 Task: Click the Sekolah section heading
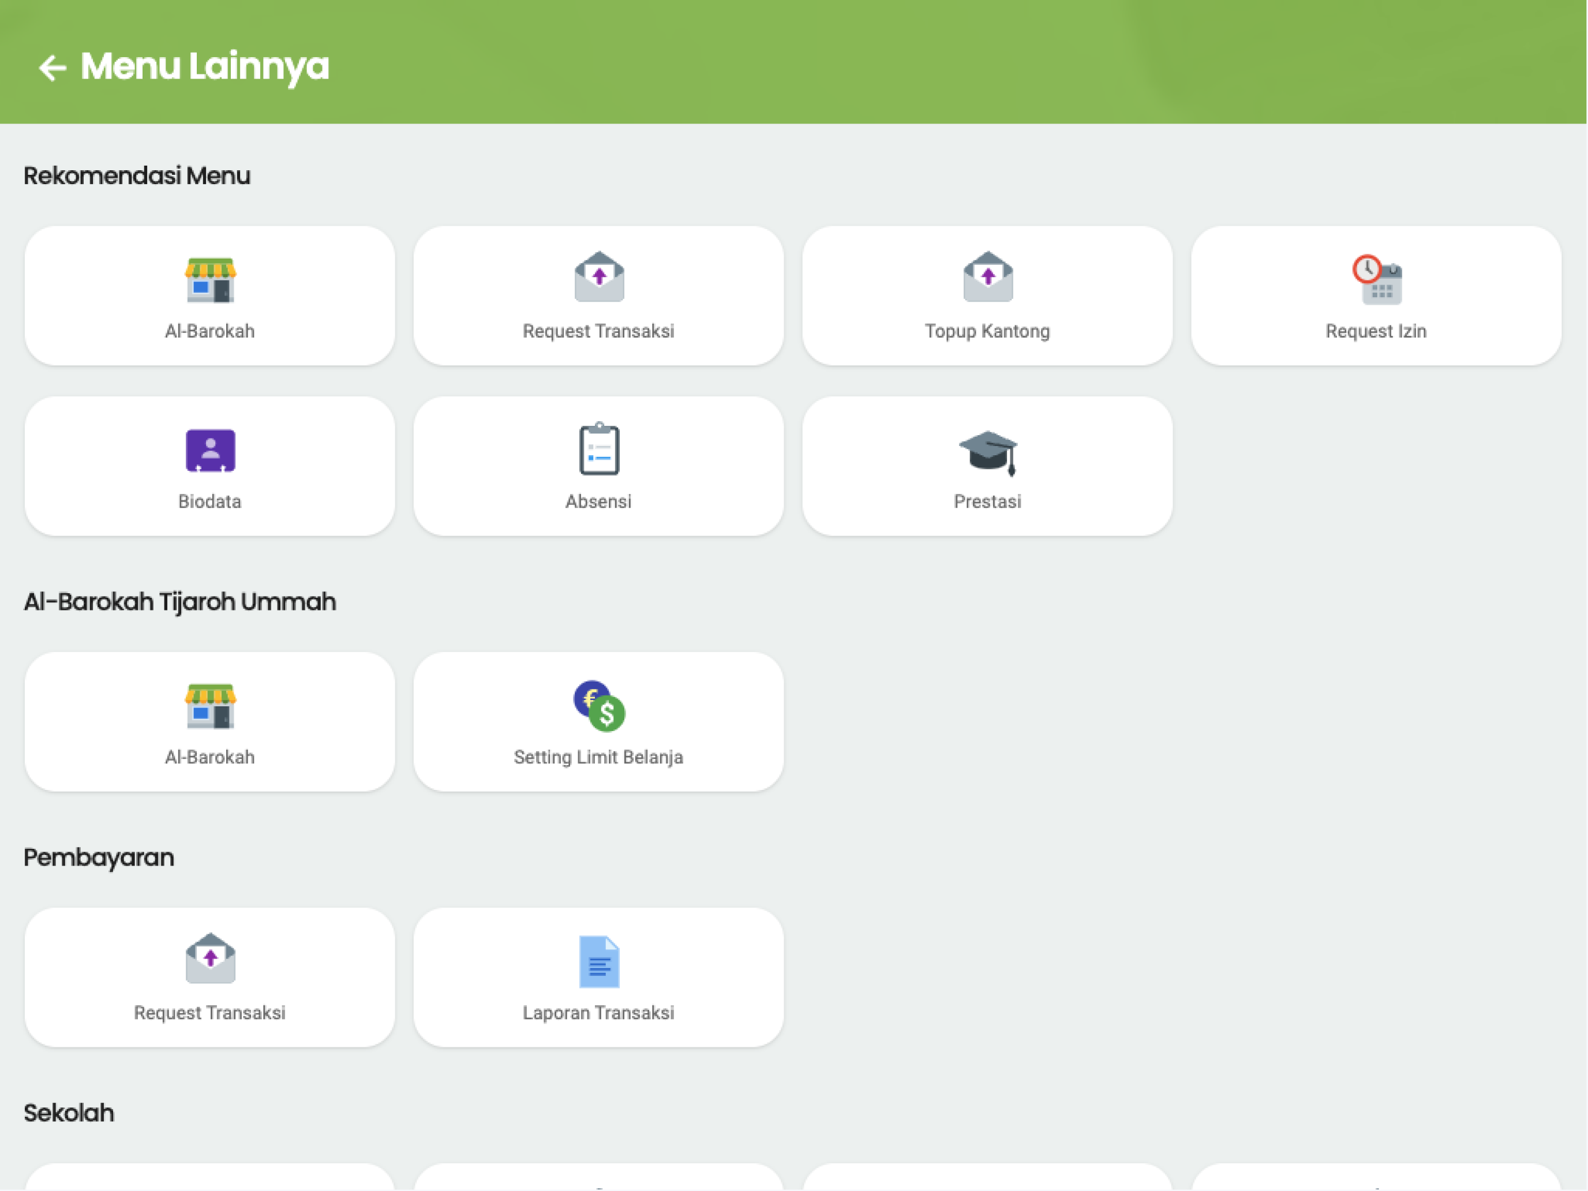pyautogui.click(x=69, y=1113)
